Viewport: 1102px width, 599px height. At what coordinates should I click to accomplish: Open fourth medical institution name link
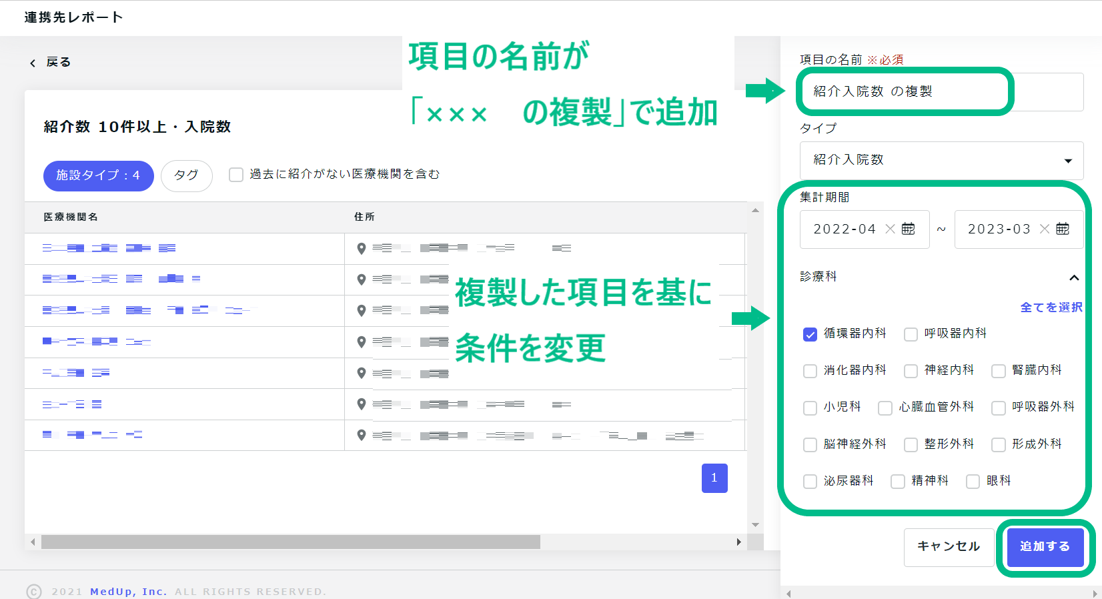[96, 342]
